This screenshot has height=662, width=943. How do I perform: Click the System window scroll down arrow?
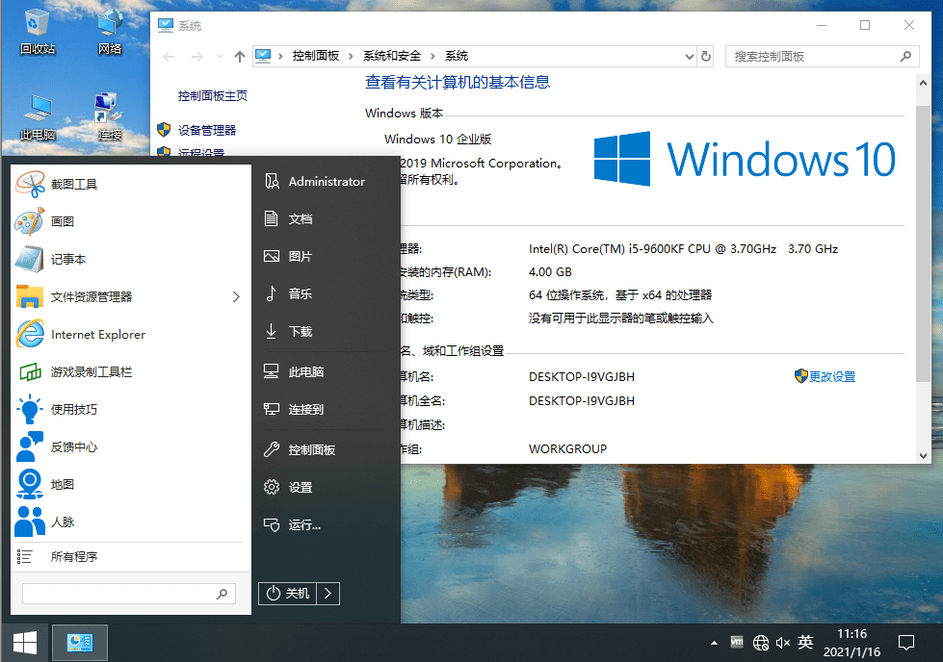923,456
